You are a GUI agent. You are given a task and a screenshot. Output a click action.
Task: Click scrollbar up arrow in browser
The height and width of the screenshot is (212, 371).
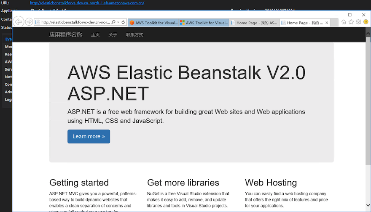[x=368, y=34]
